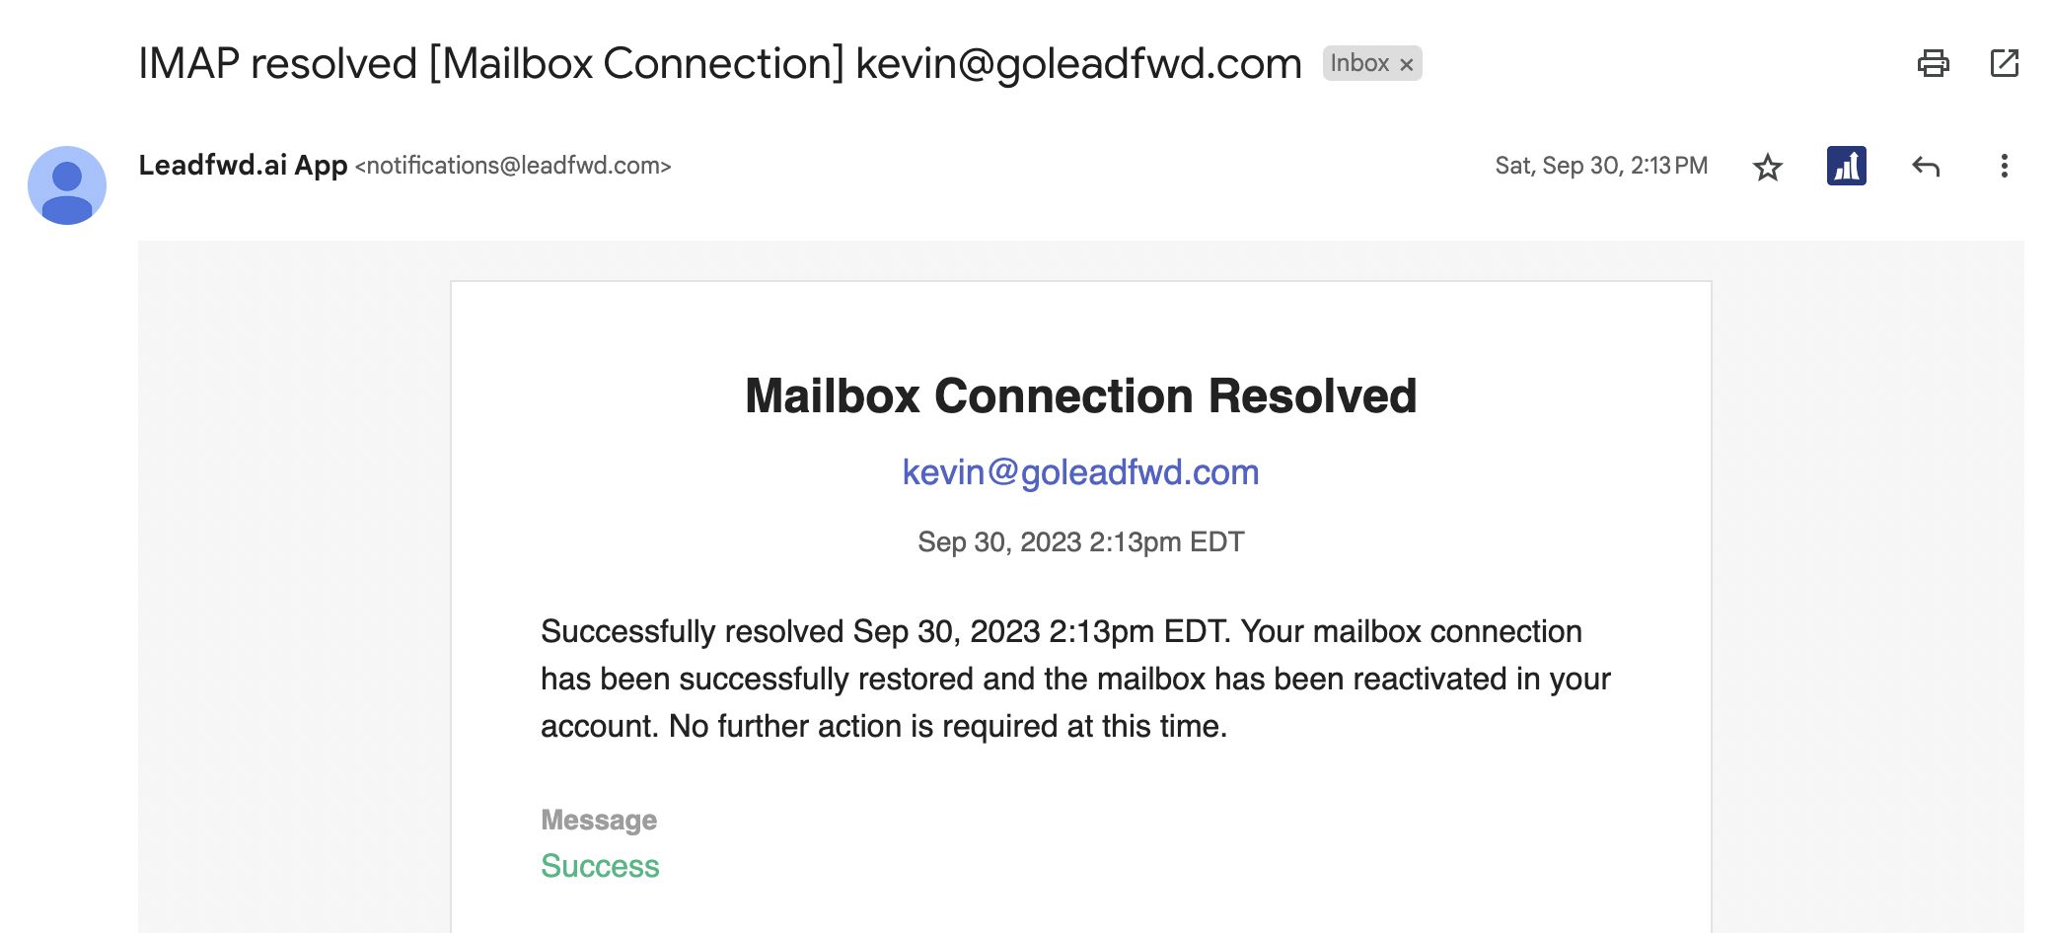The image size is (2052, 933).
Task: Click the Sat, Sep 30, 2:13 PM date
Action: 1600,166
